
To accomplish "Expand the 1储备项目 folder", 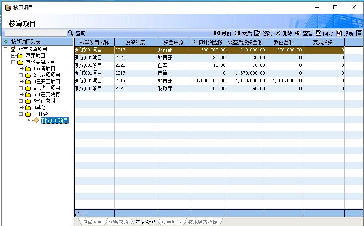I will coord(21,68).
